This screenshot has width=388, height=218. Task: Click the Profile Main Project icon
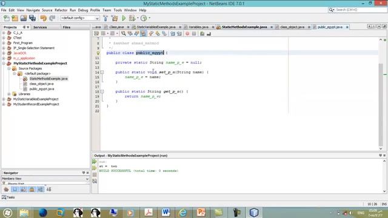[x=144, y=18]
